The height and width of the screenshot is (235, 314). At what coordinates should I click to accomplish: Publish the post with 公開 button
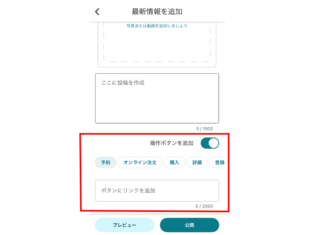click(190, 225)
